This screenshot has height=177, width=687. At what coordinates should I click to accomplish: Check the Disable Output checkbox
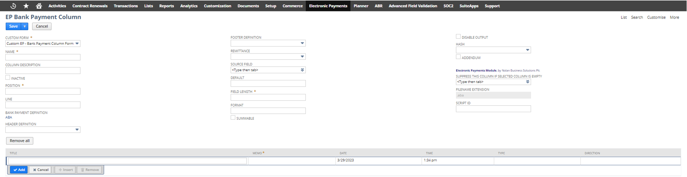(x=458, y=37)
